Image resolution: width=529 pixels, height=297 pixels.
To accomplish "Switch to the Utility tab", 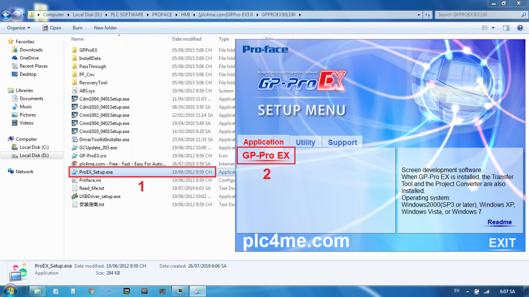I will 305,142.
